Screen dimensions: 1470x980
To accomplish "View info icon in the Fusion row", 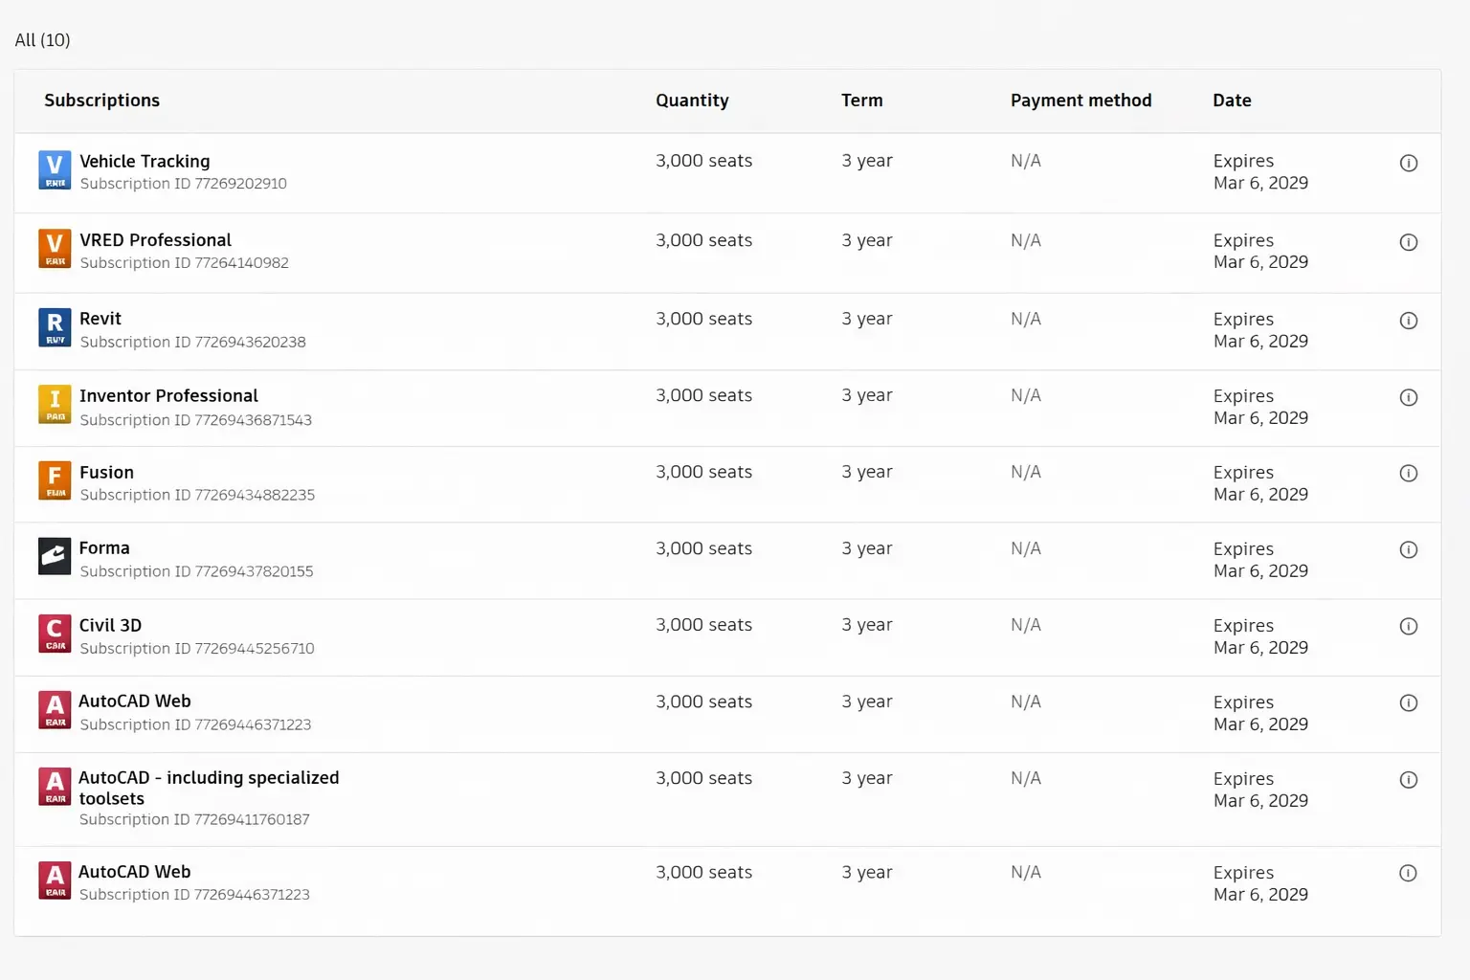I will pos(1409,473).
